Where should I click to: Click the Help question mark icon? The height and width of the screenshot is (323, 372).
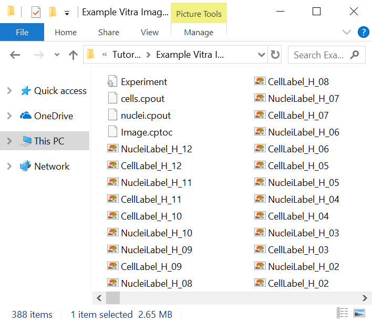(363, 32)
